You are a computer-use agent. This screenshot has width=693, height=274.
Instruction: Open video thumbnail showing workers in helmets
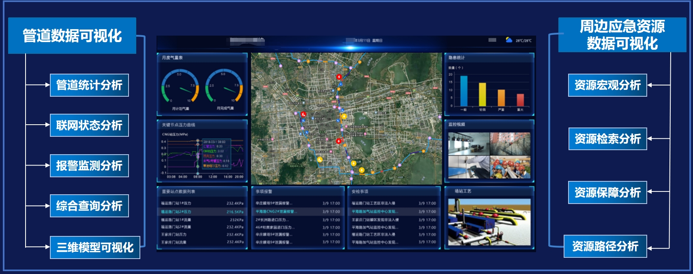coord(510,168)
